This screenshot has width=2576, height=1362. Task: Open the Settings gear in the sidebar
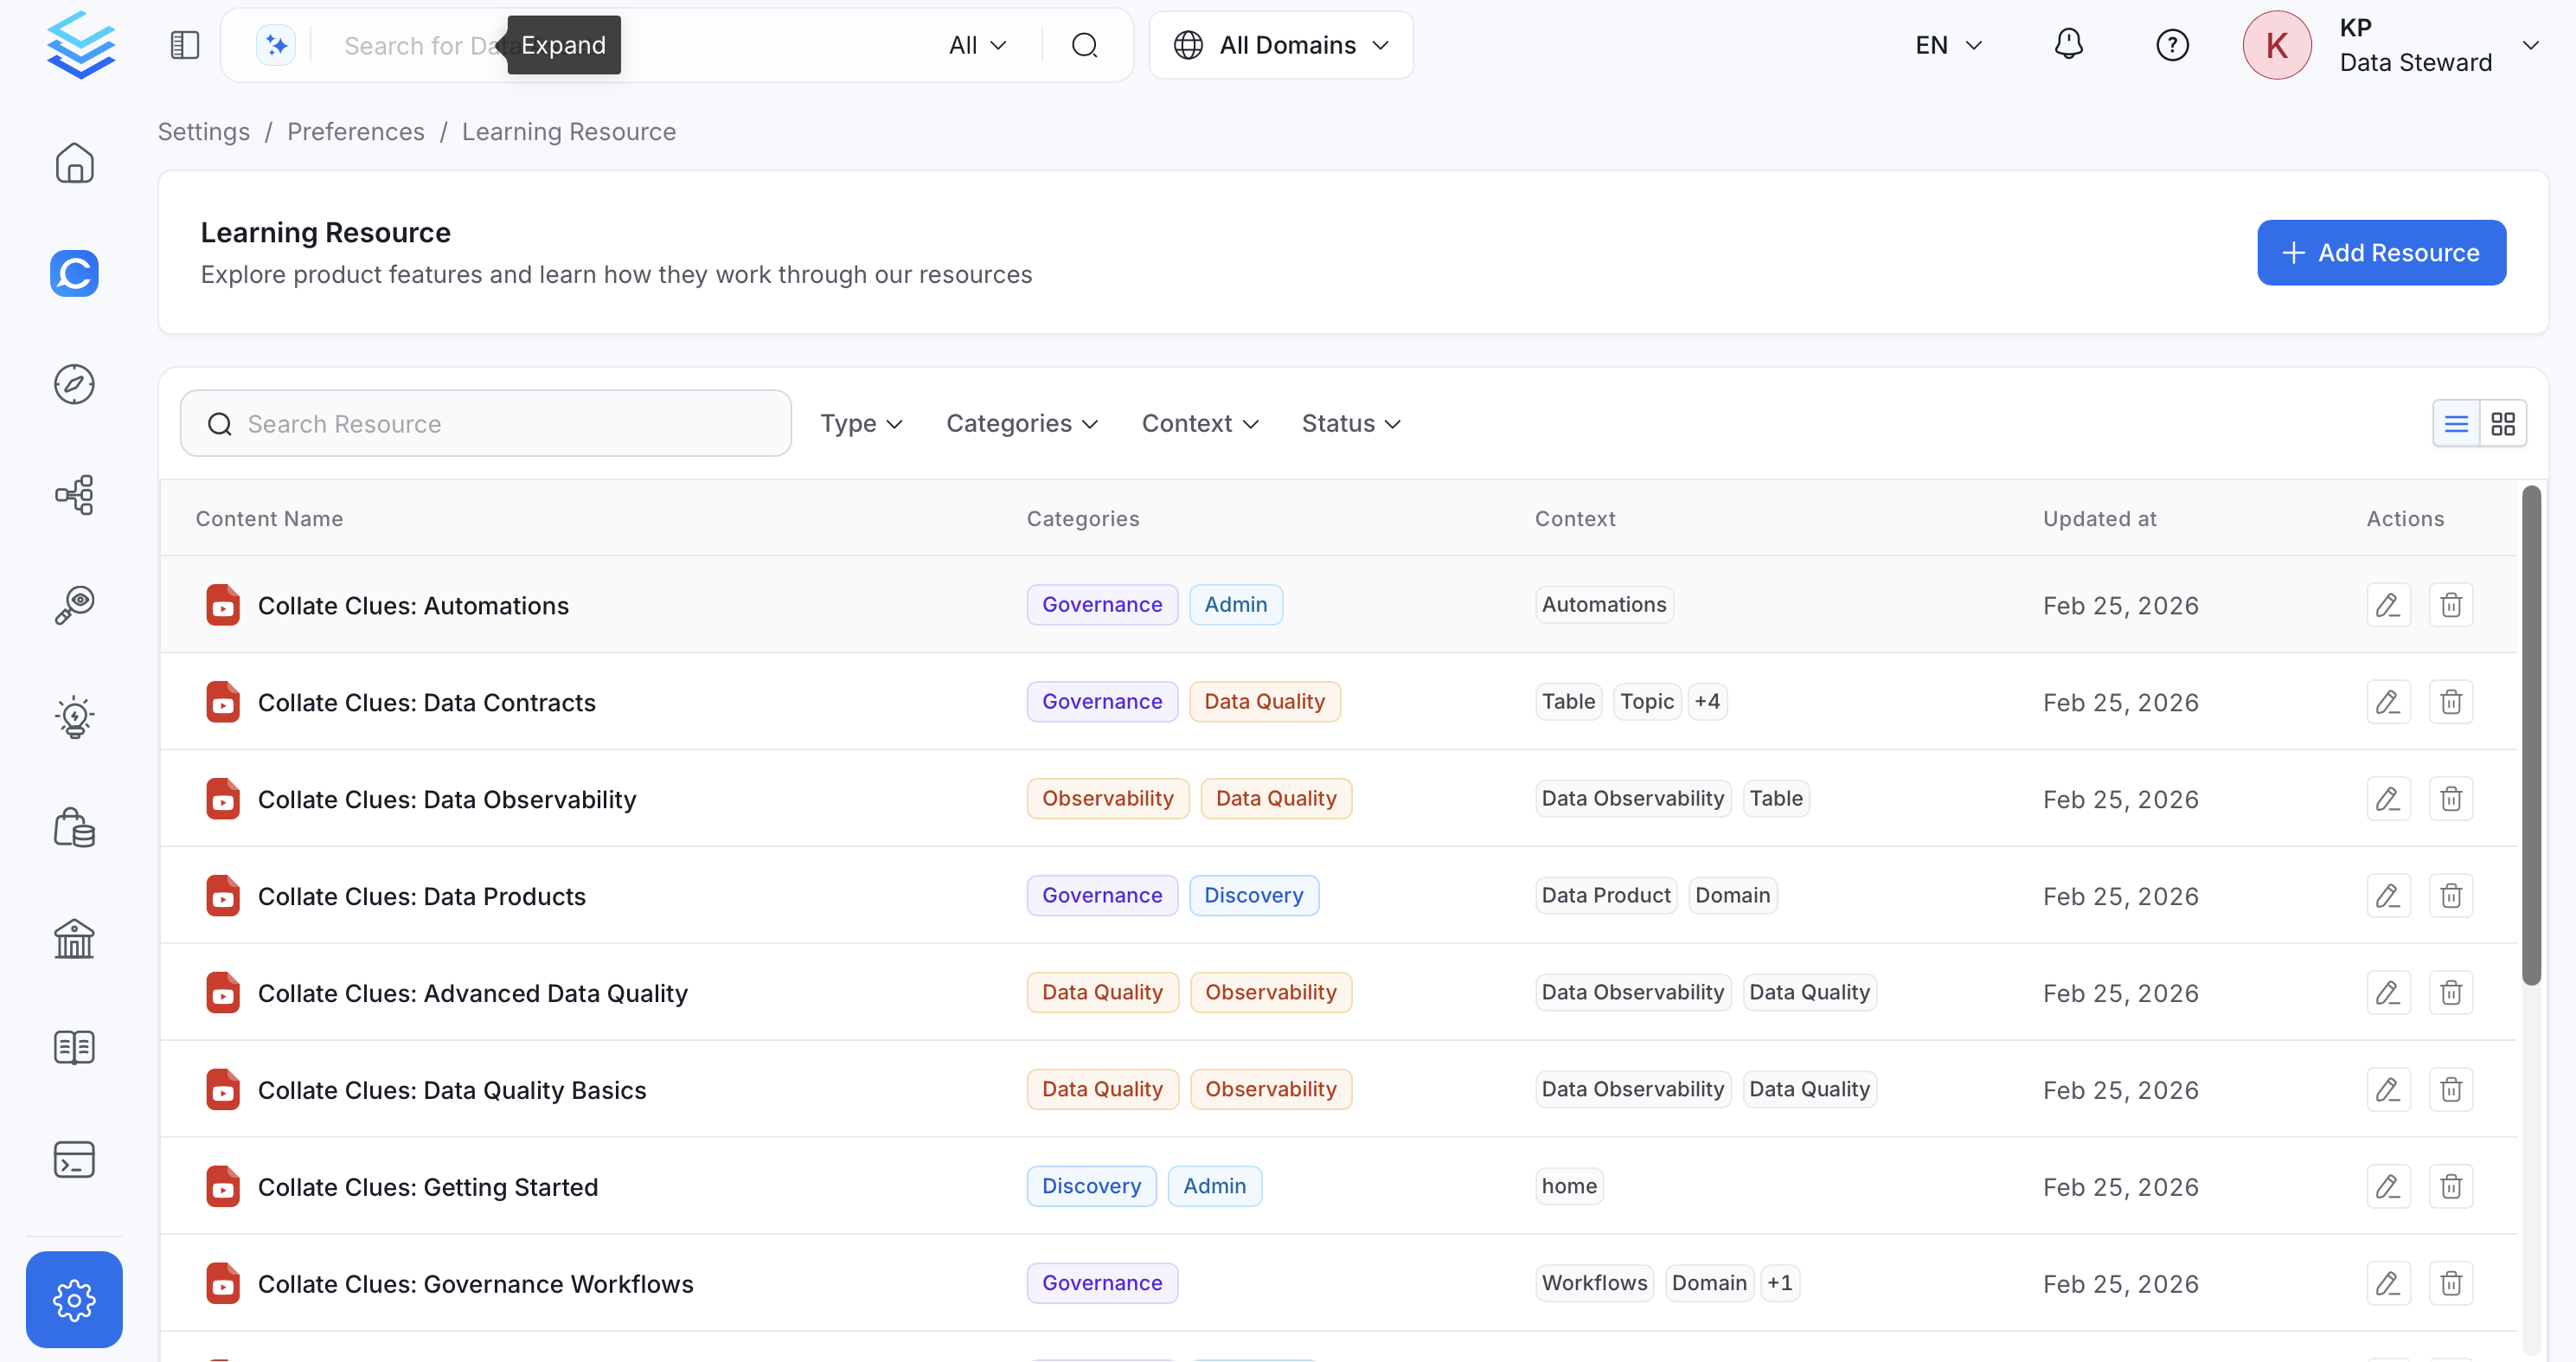(74, 1300)
